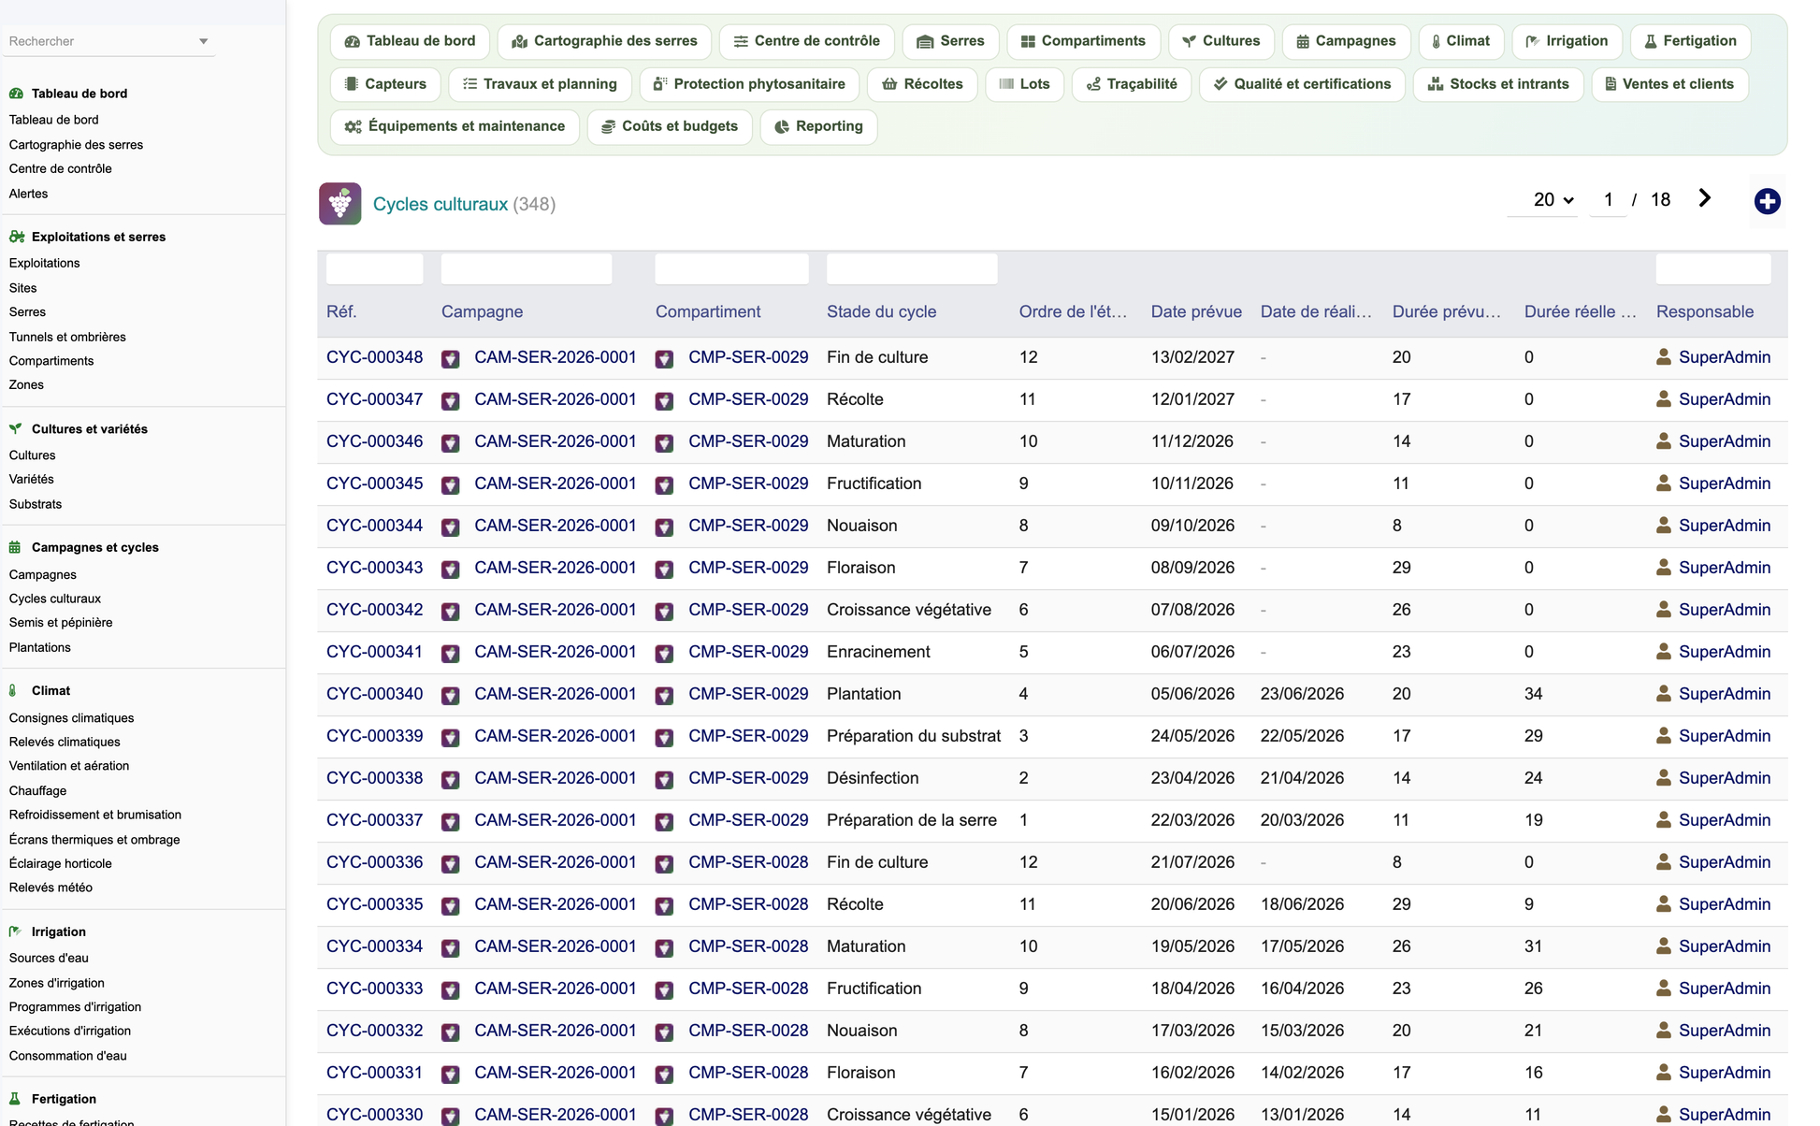Open cycle CYC-000345 link
The image size is (1820, 1126).
tap(374, 484)
